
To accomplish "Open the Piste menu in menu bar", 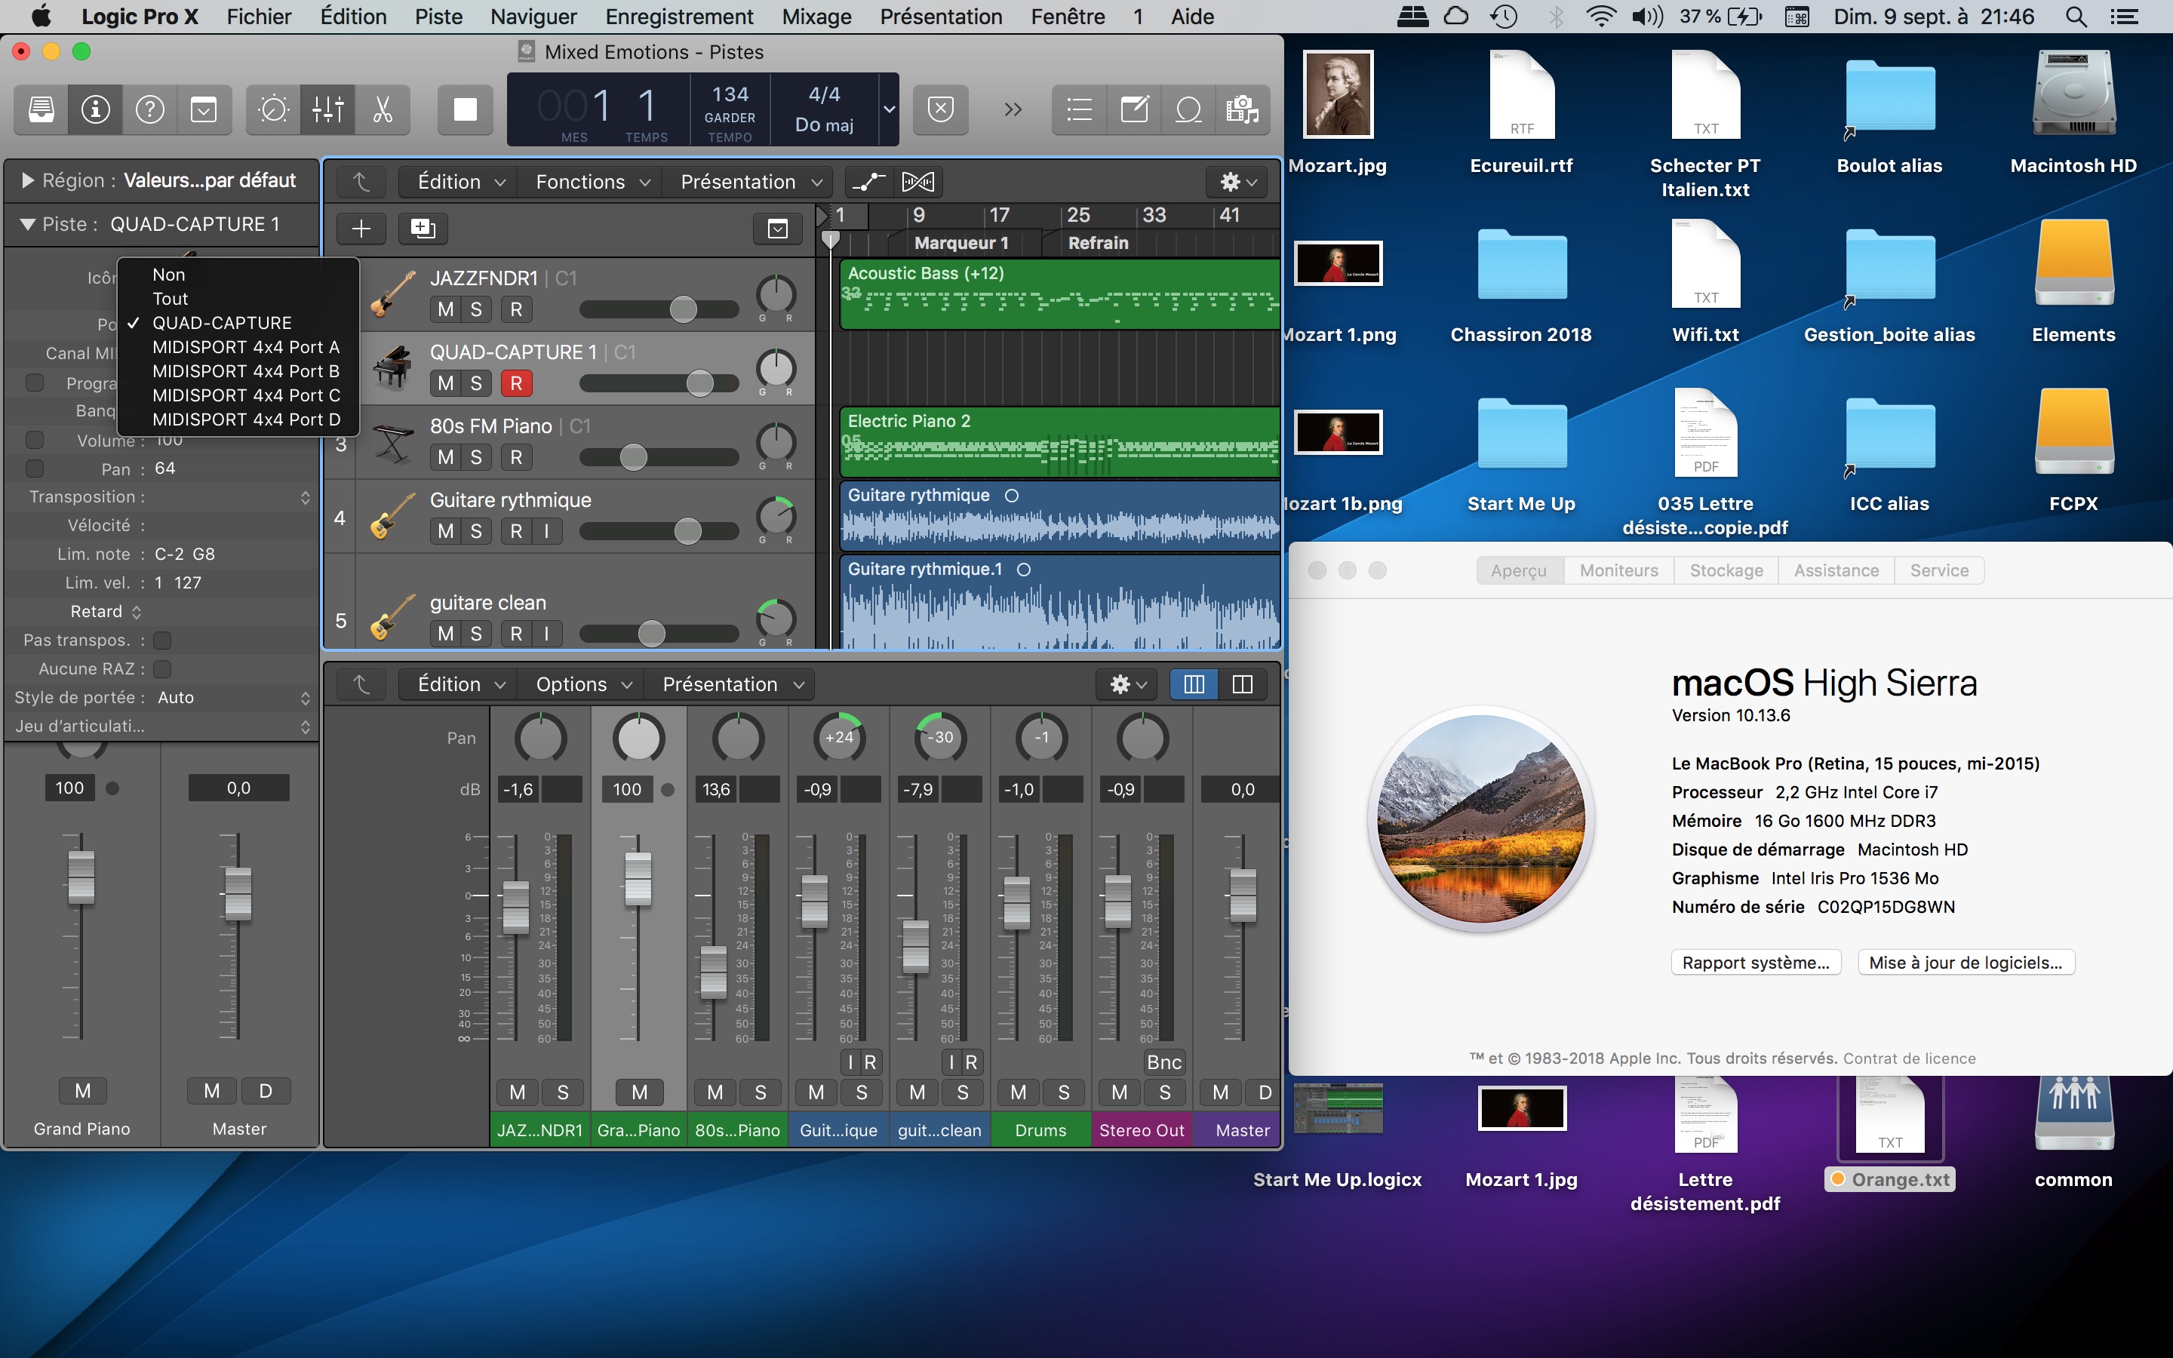I will coord(438,16).
